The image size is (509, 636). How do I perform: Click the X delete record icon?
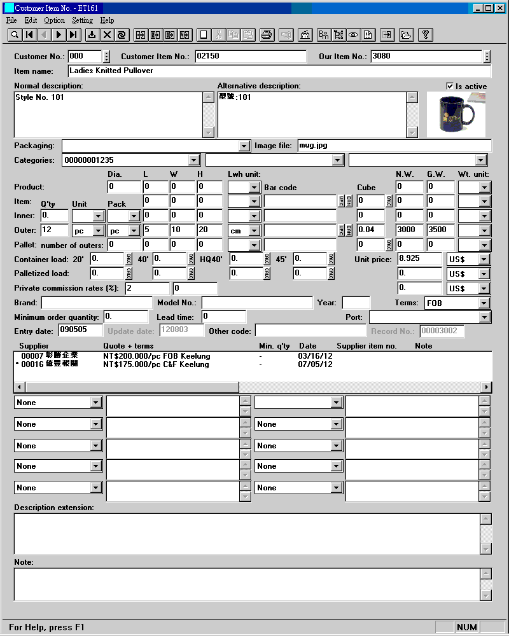(x=107, y=35)
